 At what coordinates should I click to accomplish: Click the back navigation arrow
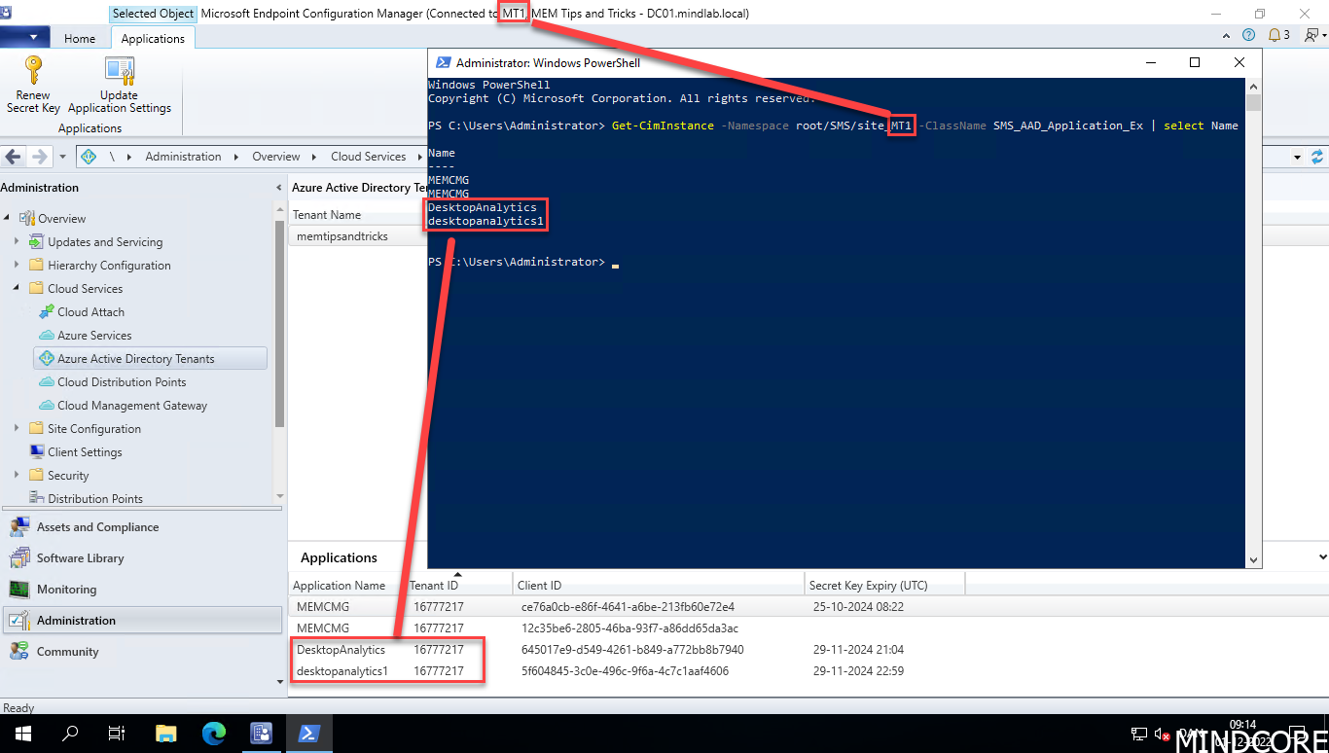tap(15, 157)
